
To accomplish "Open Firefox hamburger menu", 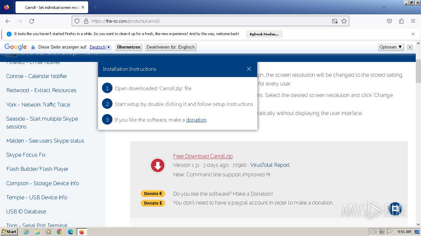I will tap(413, 21).
